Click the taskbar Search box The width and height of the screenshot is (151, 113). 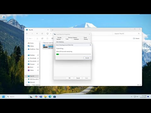tap(18, 97)
